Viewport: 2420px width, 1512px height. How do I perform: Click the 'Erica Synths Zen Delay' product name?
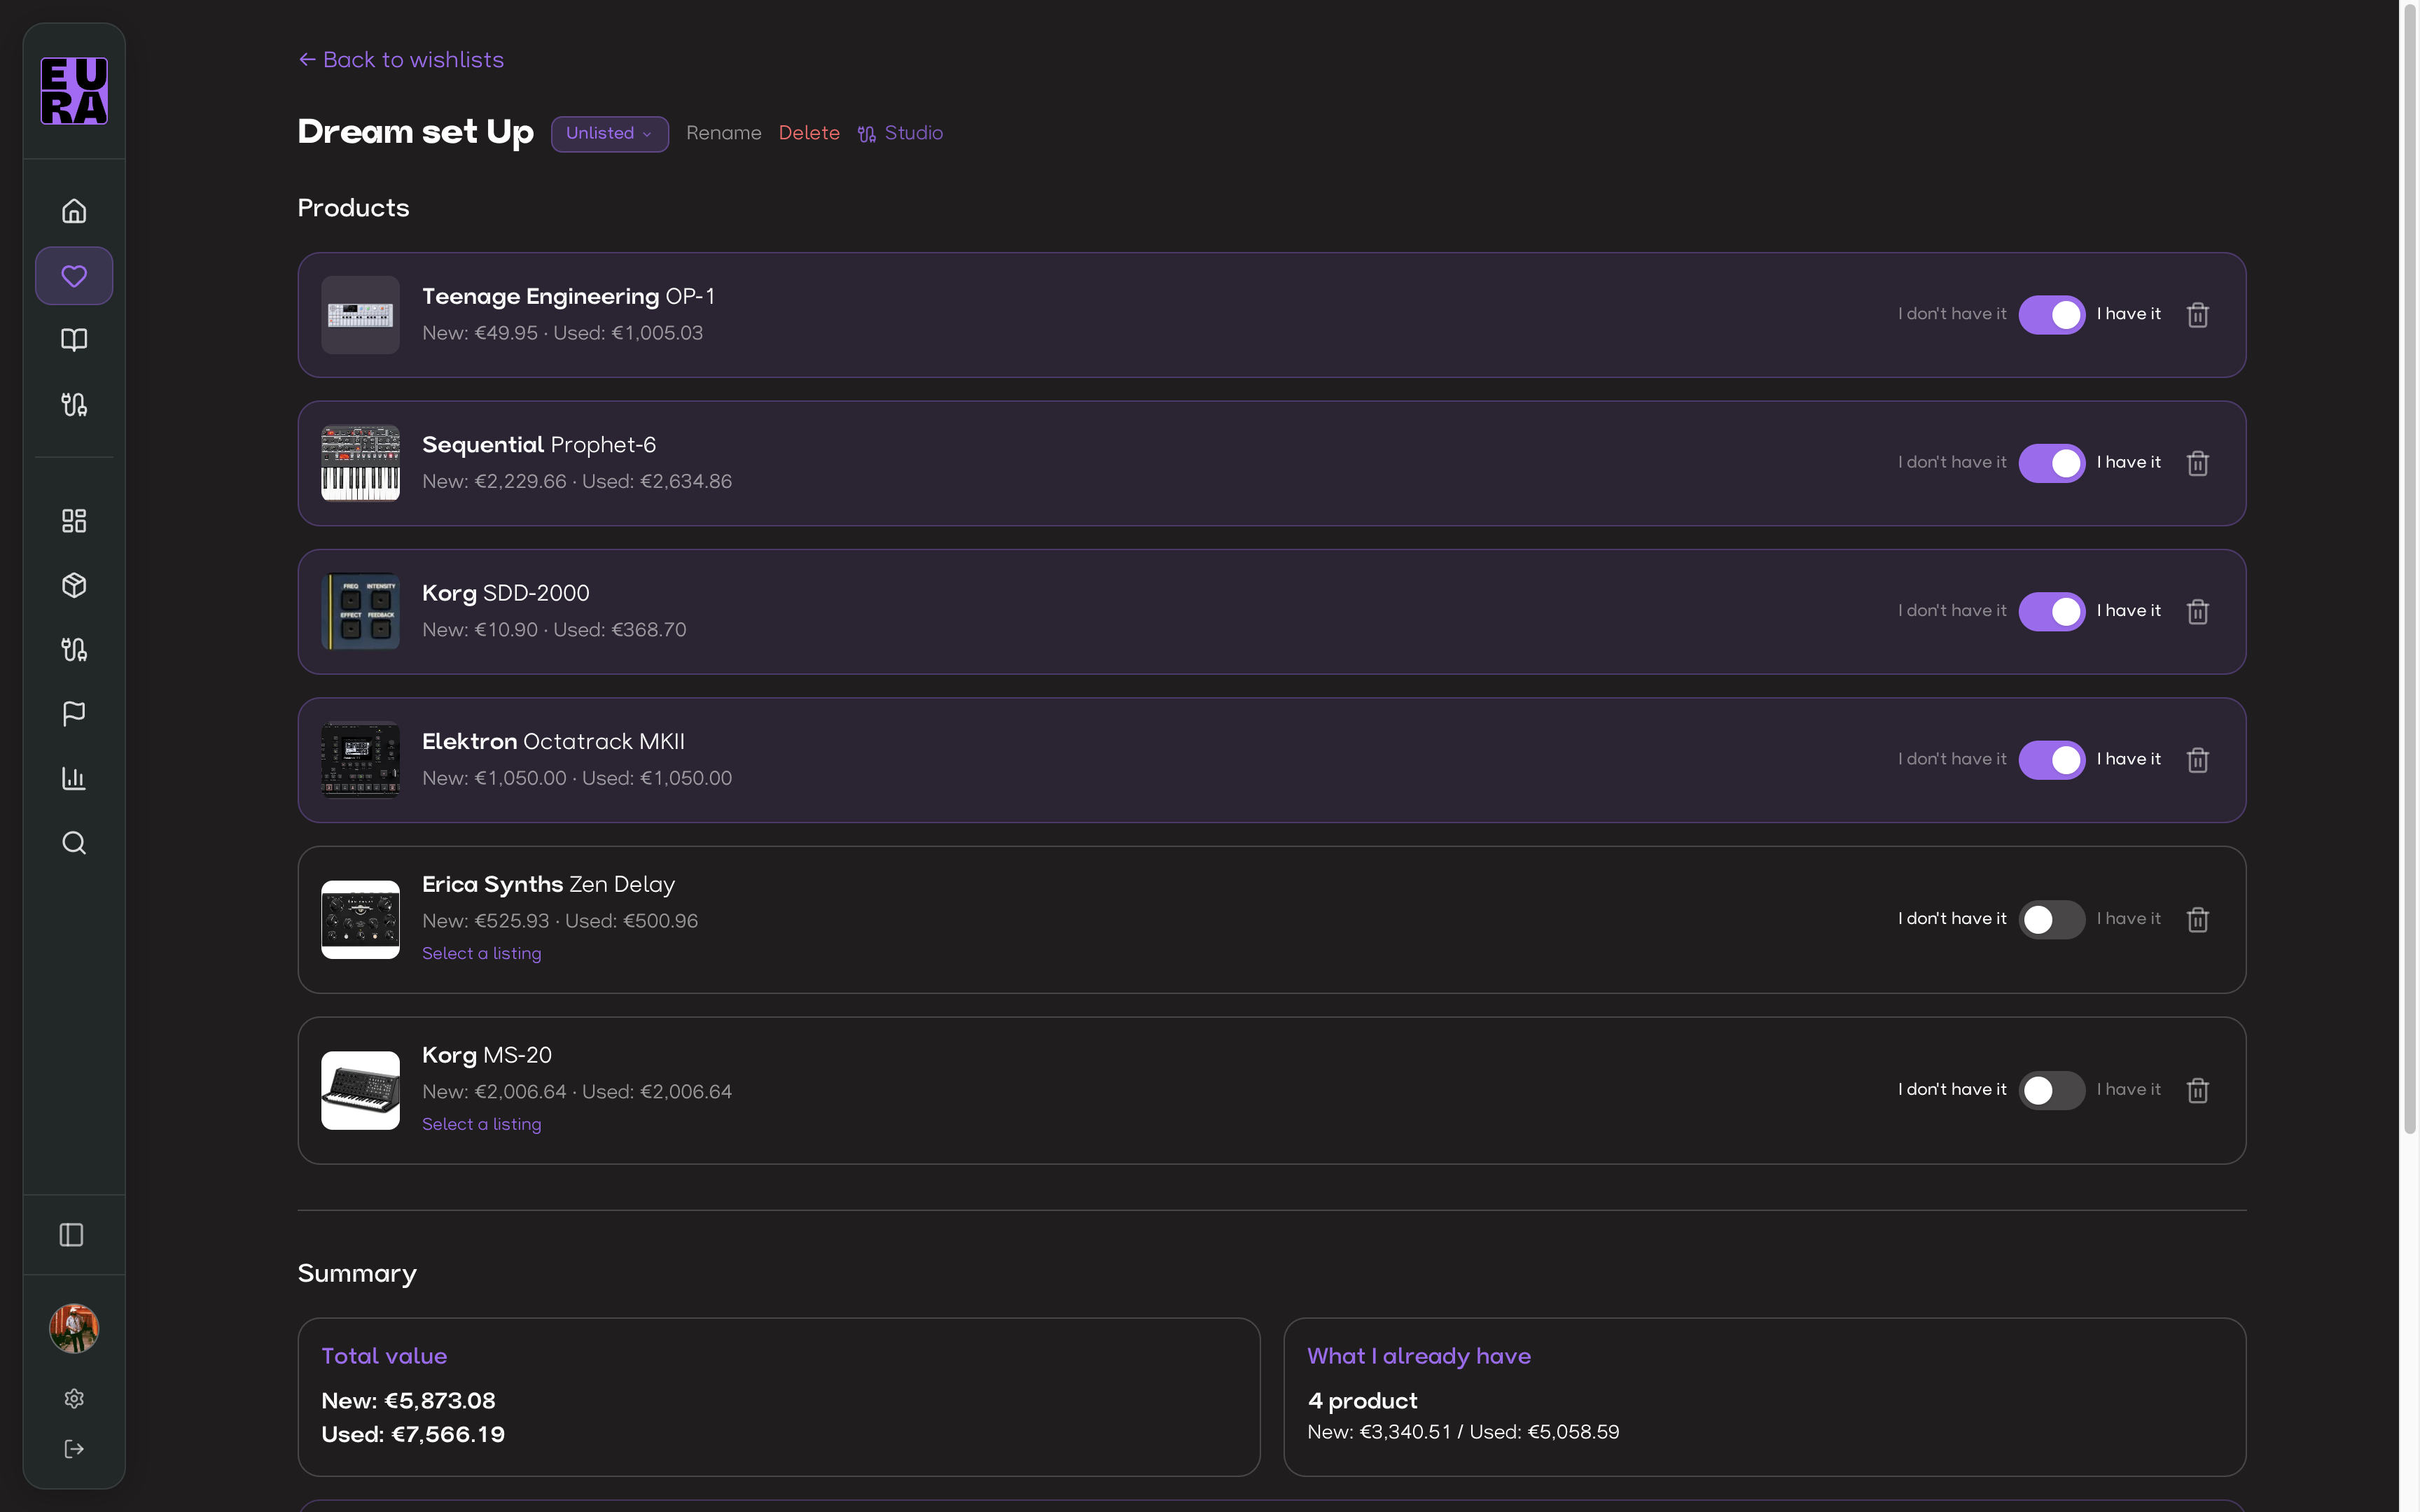tap(548, 885)
